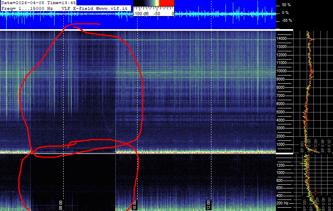
Task: Click the 08:00 time marker
Action: point(61,204)
